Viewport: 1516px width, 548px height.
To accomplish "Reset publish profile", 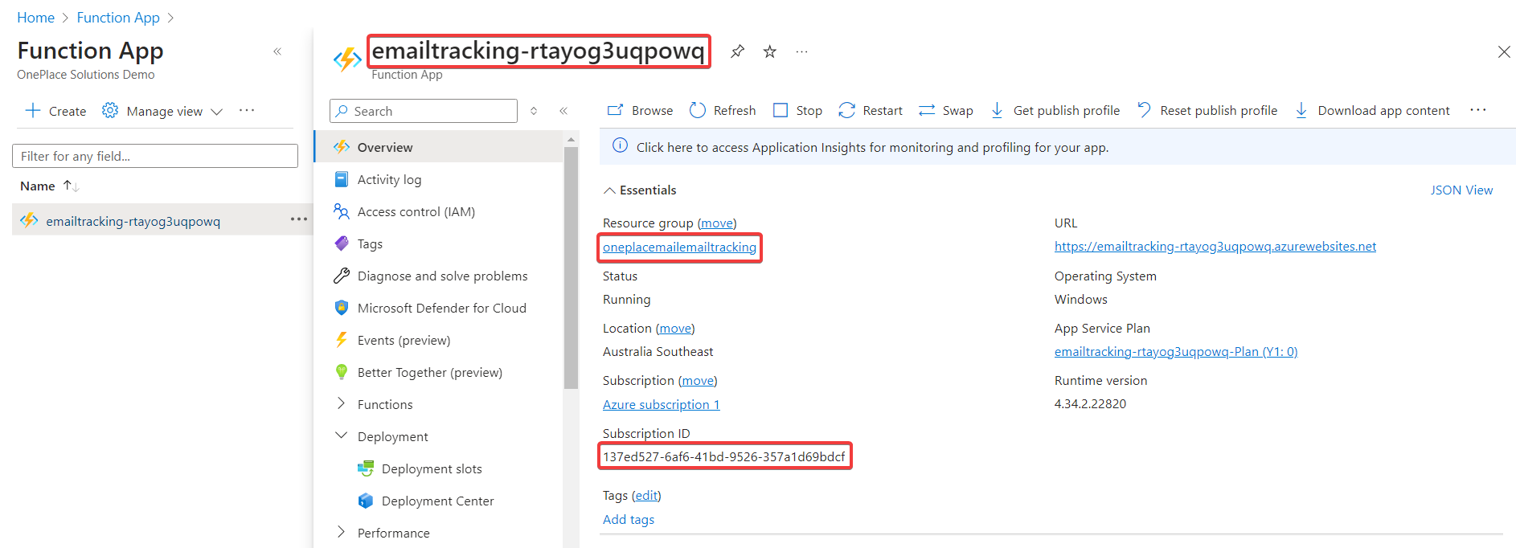I will (1207, 110).
